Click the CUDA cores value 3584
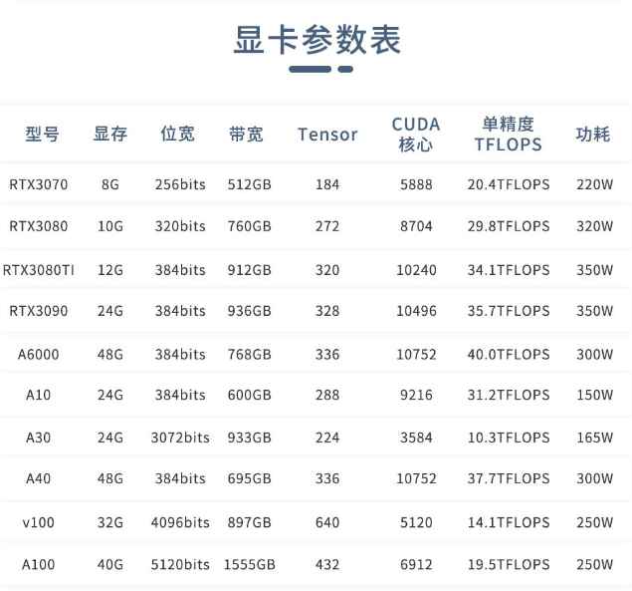Screen dimensions: 632x591 416,438
